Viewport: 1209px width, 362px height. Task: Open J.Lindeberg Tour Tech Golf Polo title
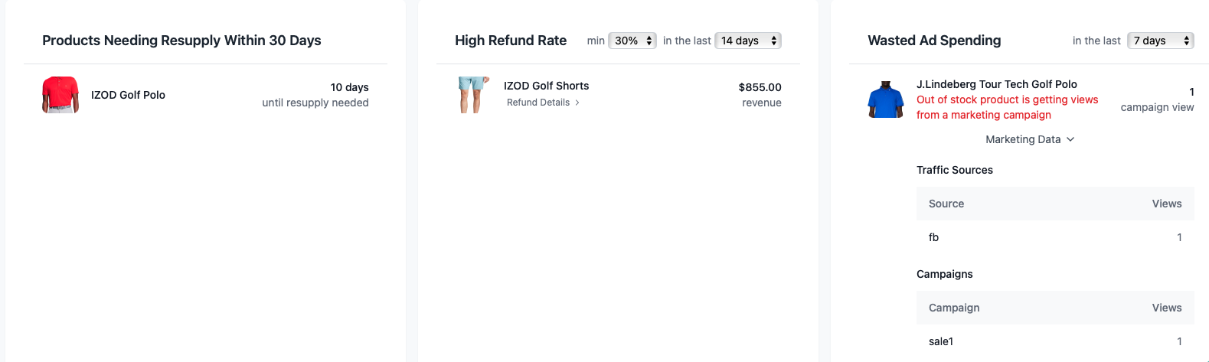[x=996, y=84]
